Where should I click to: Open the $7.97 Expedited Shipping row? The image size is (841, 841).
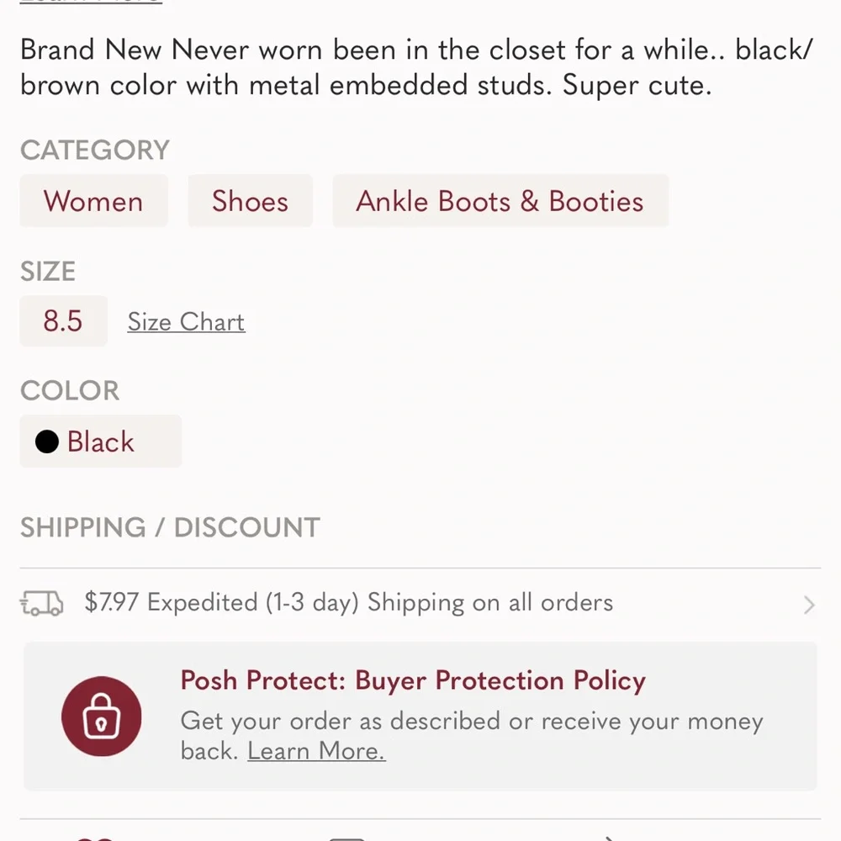348,603
